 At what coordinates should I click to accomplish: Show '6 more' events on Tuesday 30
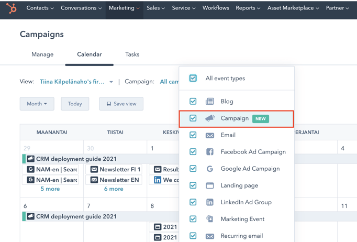[x=114, y=189]
